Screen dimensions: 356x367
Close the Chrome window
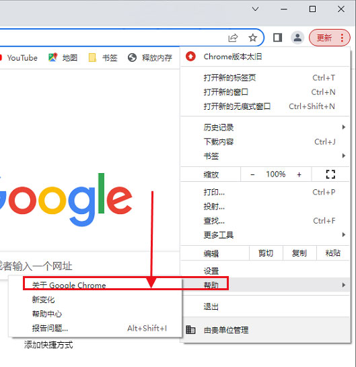pyautogui.click(x=341, y=9)
